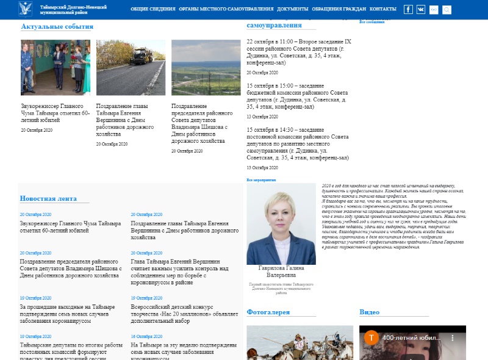Open the 'Контакты' menu item

point(383,10)
